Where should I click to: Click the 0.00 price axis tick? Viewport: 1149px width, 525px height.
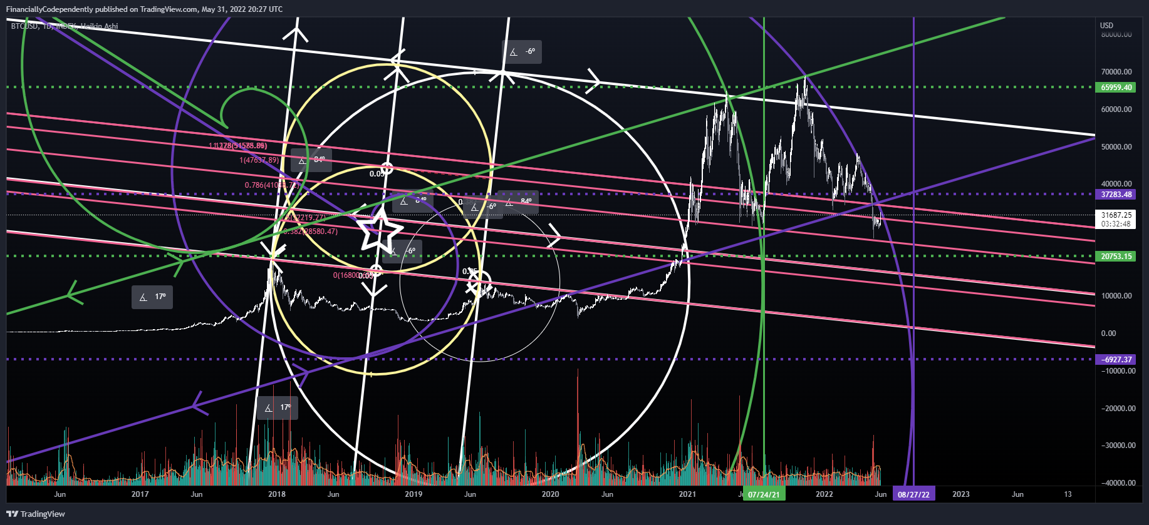pos(1109,334)
